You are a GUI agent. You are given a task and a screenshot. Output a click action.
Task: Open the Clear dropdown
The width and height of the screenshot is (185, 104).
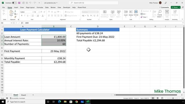coord(144,17)
